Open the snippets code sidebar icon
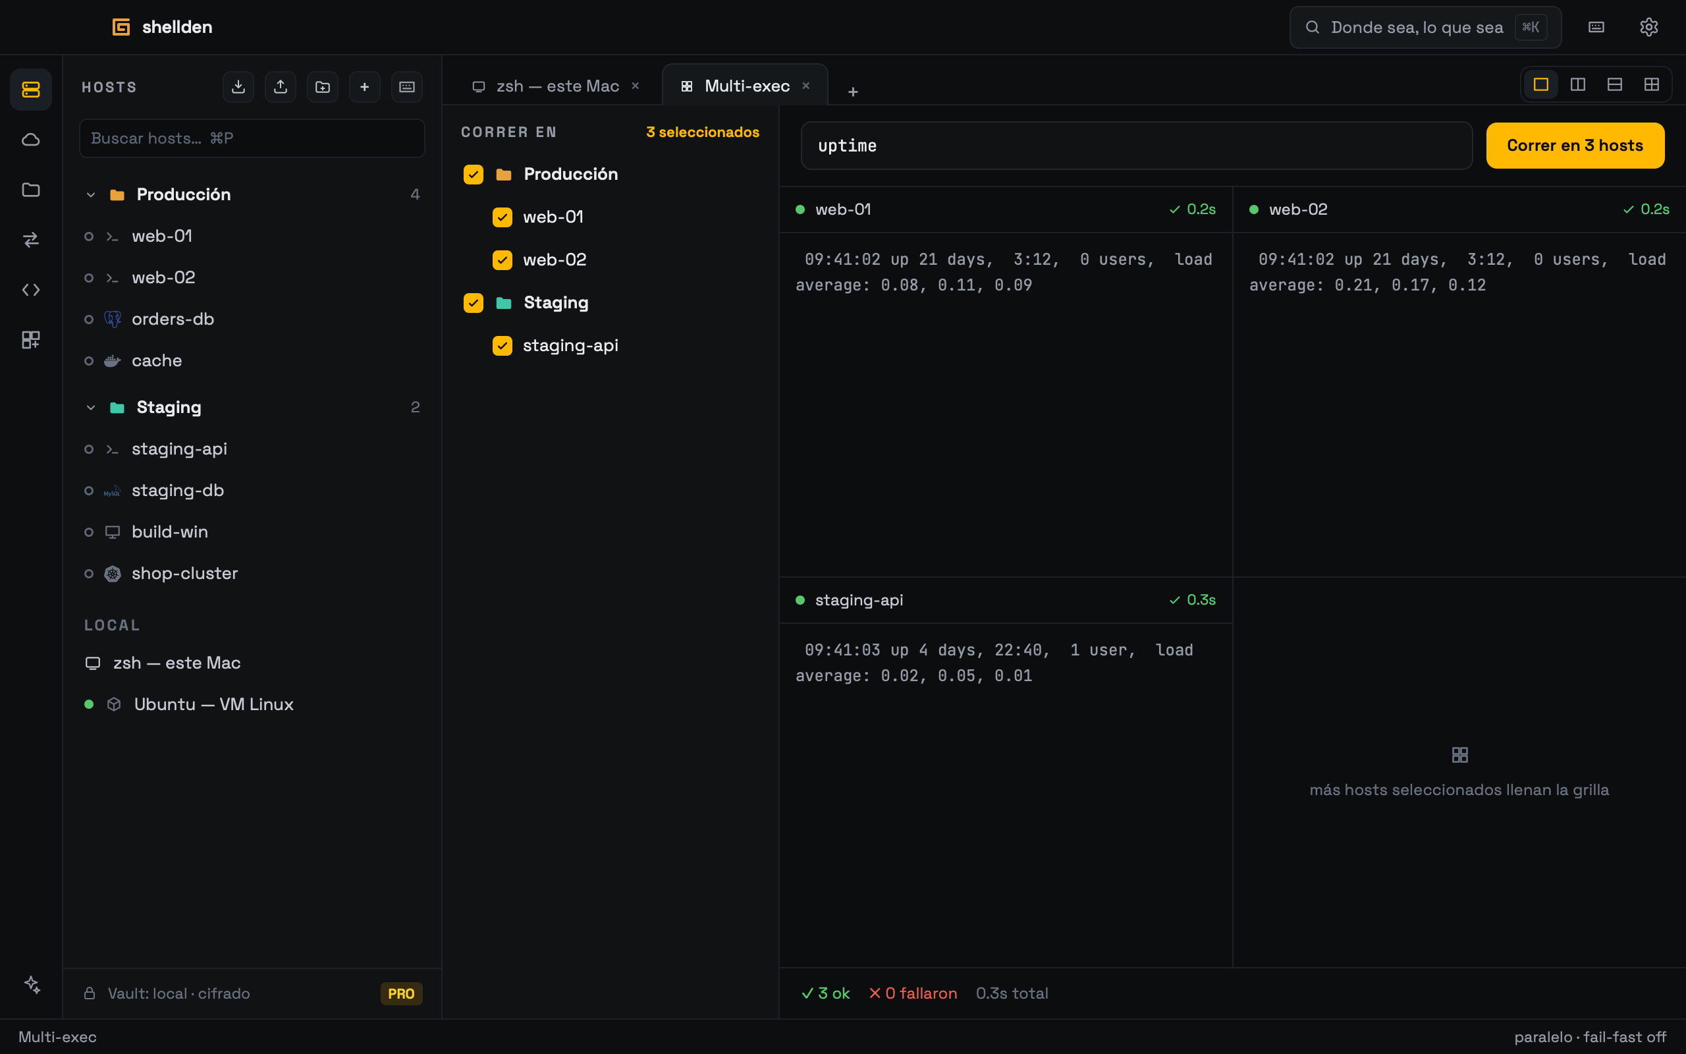Image resolution: width=1686 pixels, height=1054 pixels. point(31,290)
